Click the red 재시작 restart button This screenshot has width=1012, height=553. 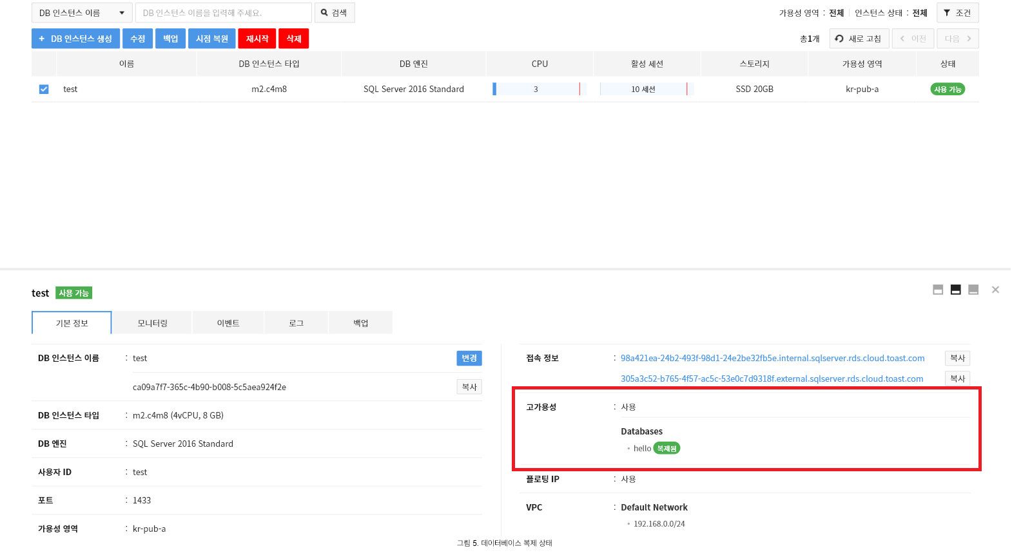pos(257,39)
